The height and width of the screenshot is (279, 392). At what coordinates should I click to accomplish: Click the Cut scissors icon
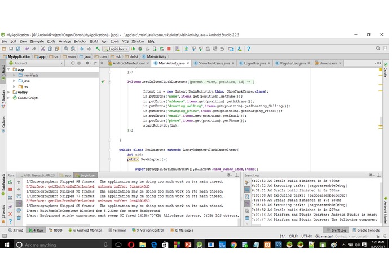coord(43,49)
